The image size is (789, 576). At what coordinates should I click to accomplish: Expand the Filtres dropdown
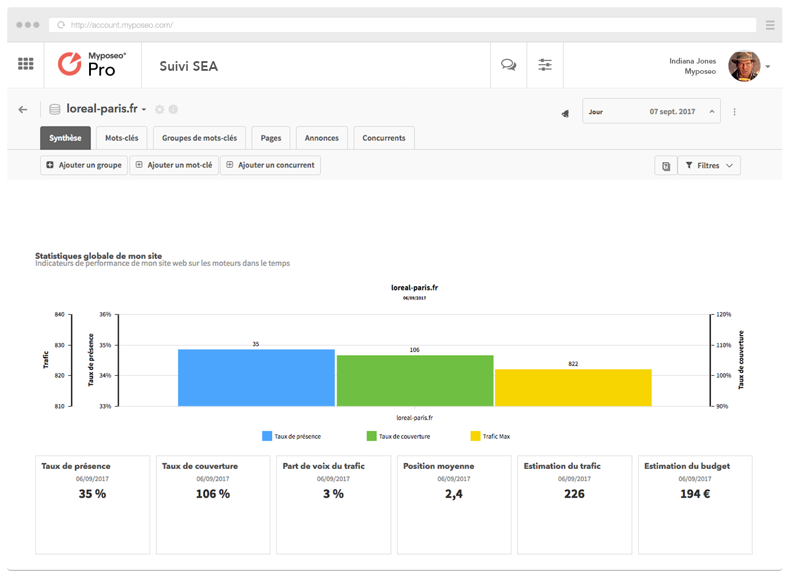(x=709, y=166)
